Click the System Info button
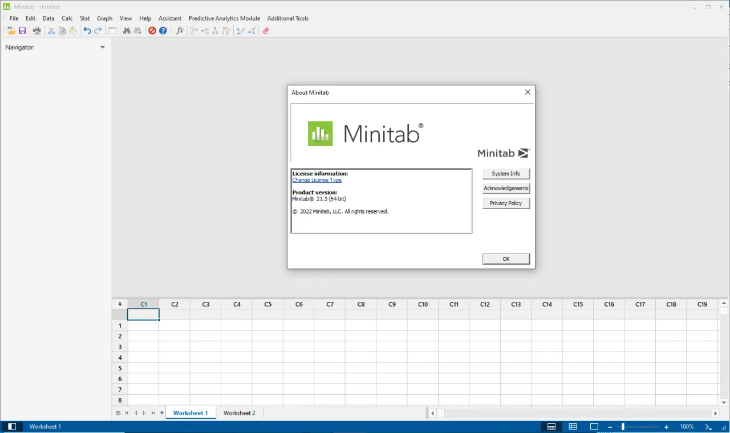 (x=506, y=174)
